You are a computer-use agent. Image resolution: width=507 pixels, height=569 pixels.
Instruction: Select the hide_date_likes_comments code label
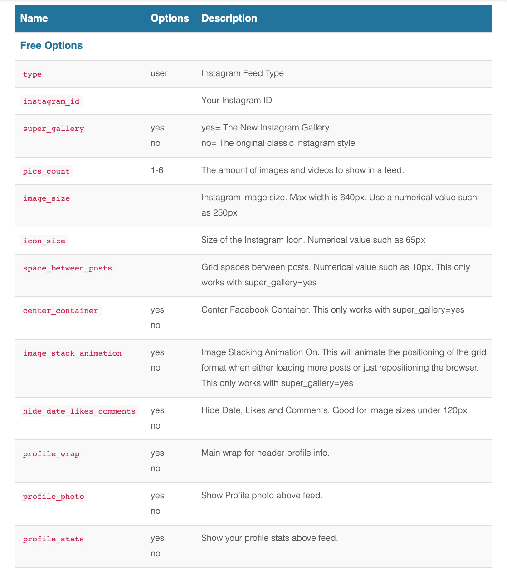coord(79,411)
